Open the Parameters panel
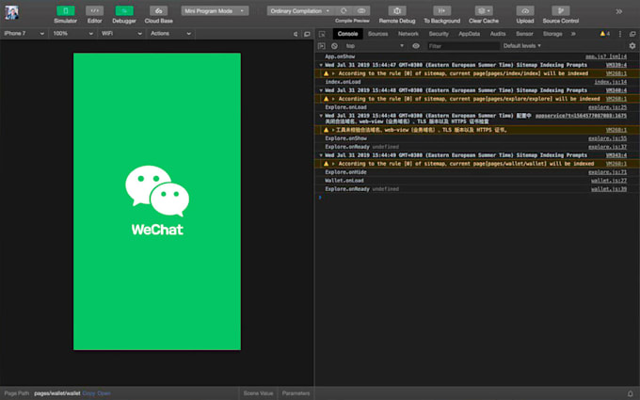The image size is (640, 400). tap(296, 393)
